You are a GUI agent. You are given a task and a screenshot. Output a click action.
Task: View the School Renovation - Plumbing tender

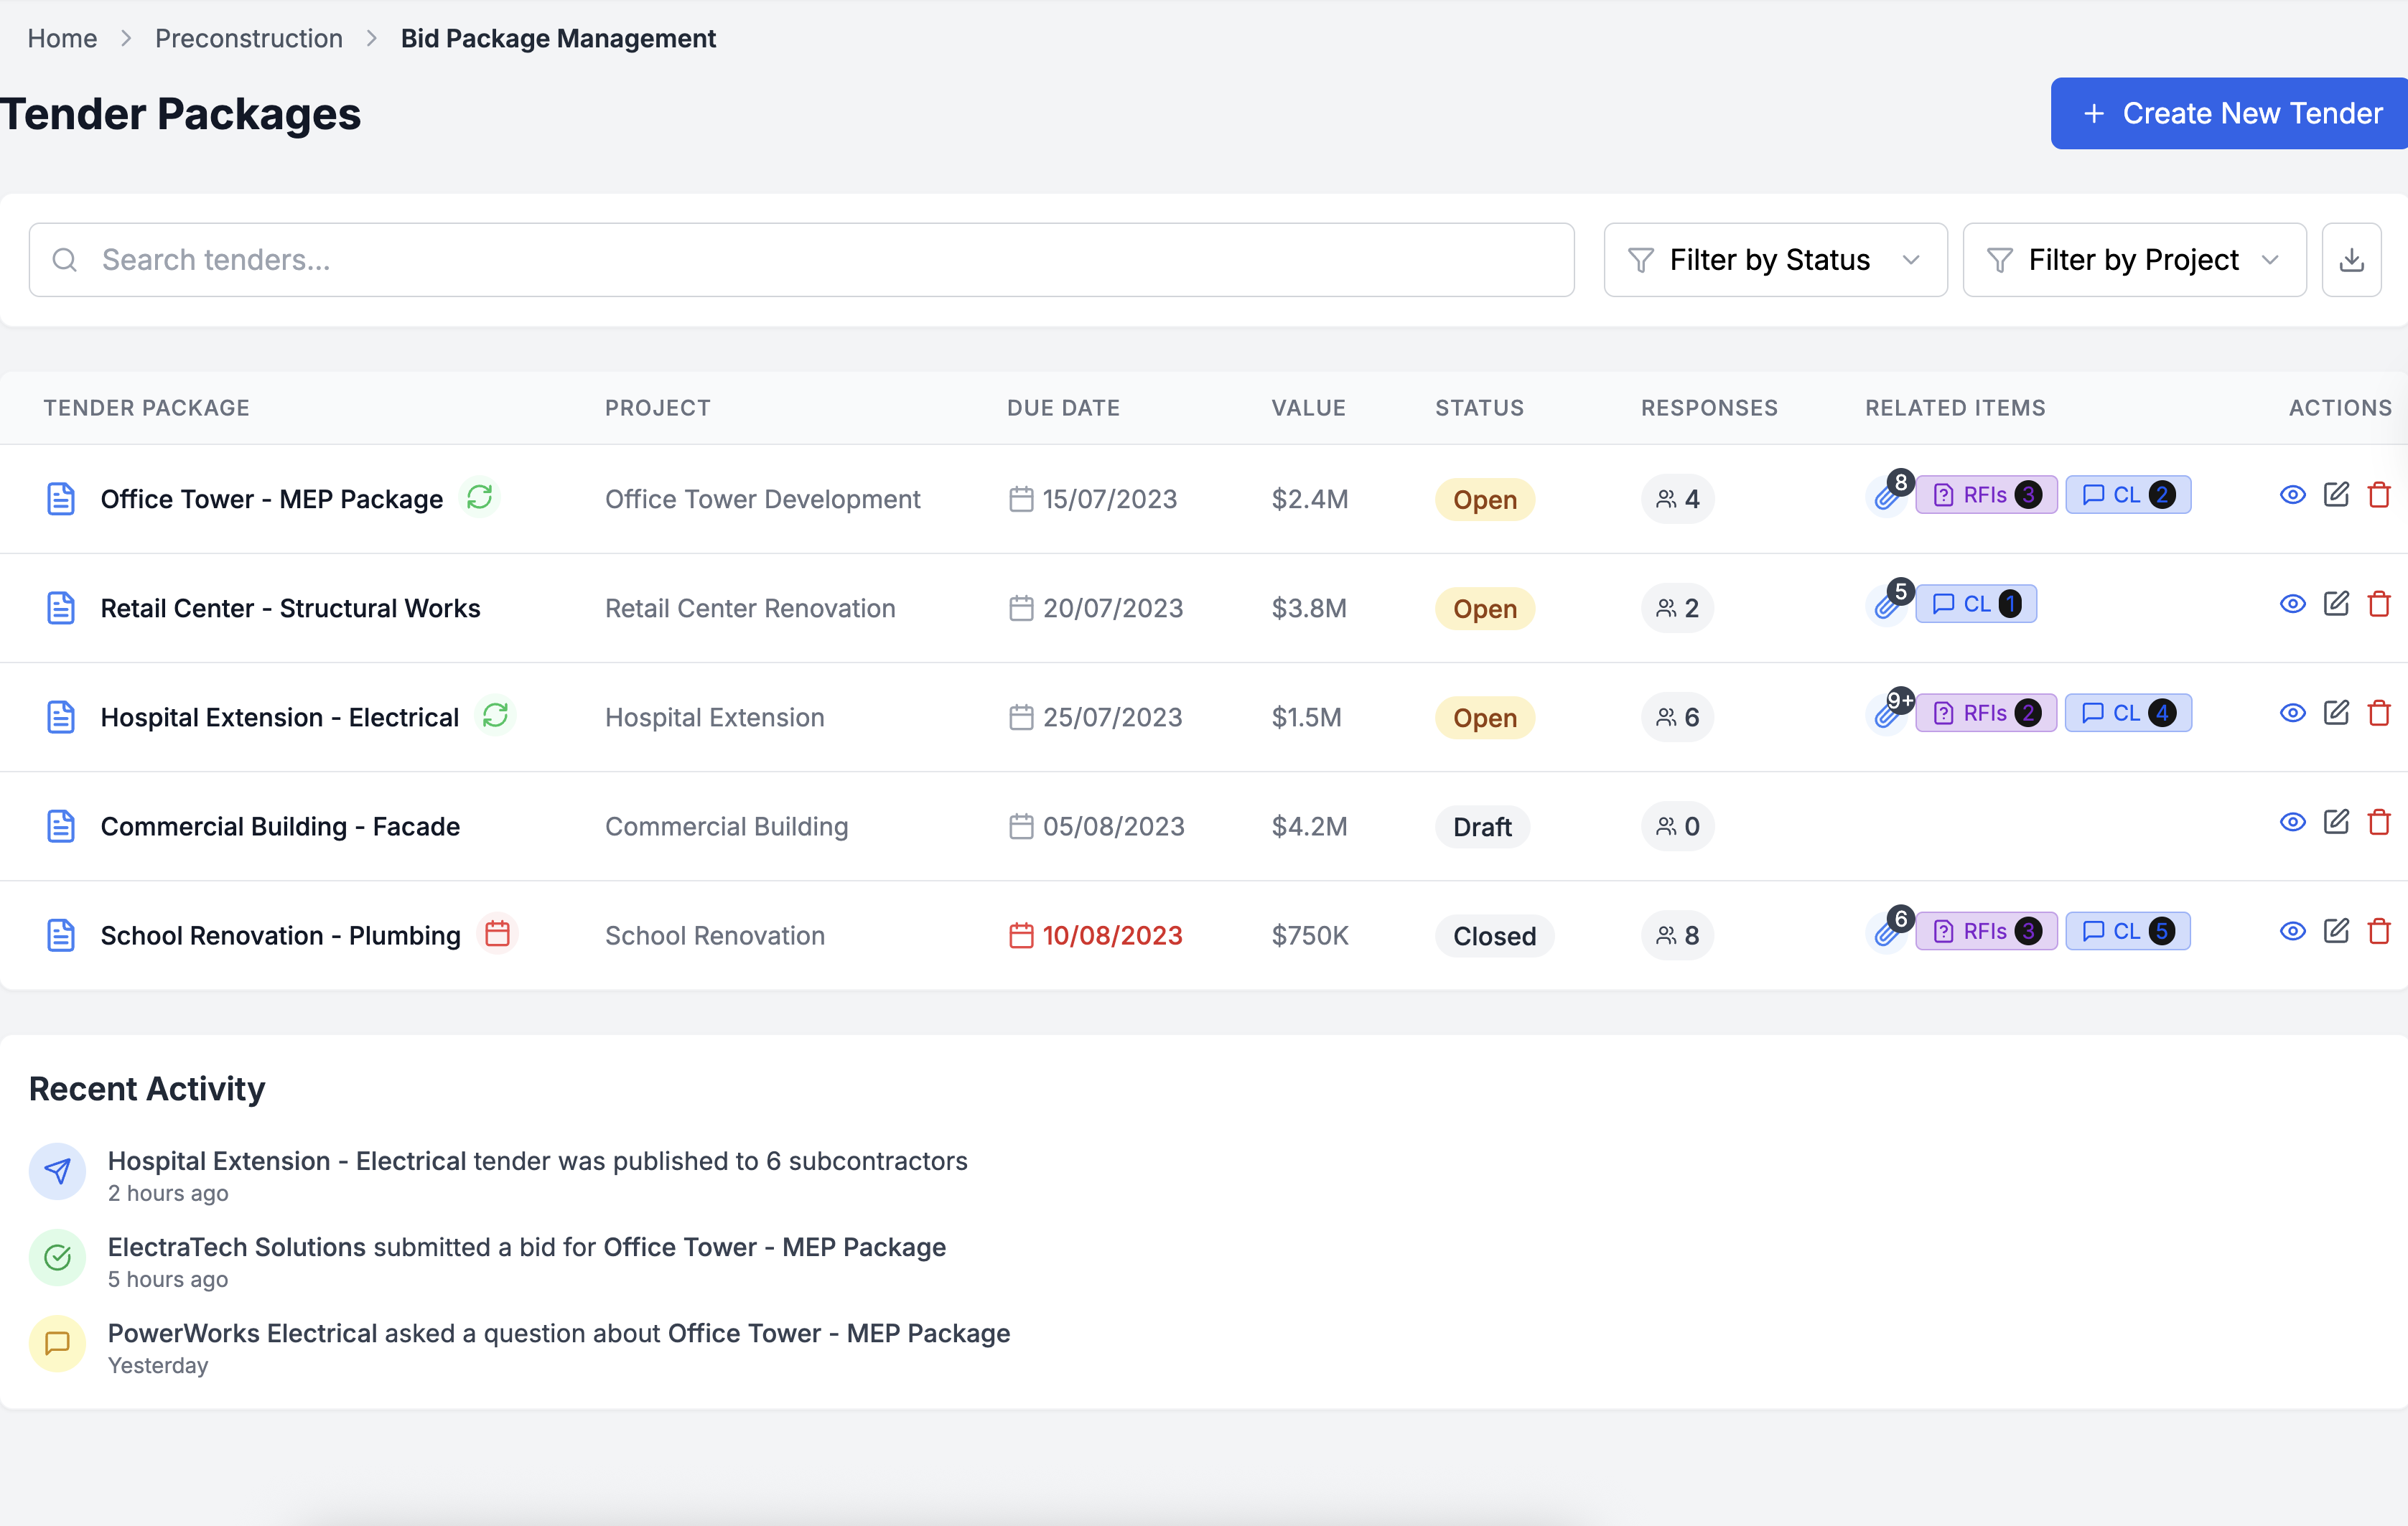coord(2292,931)
